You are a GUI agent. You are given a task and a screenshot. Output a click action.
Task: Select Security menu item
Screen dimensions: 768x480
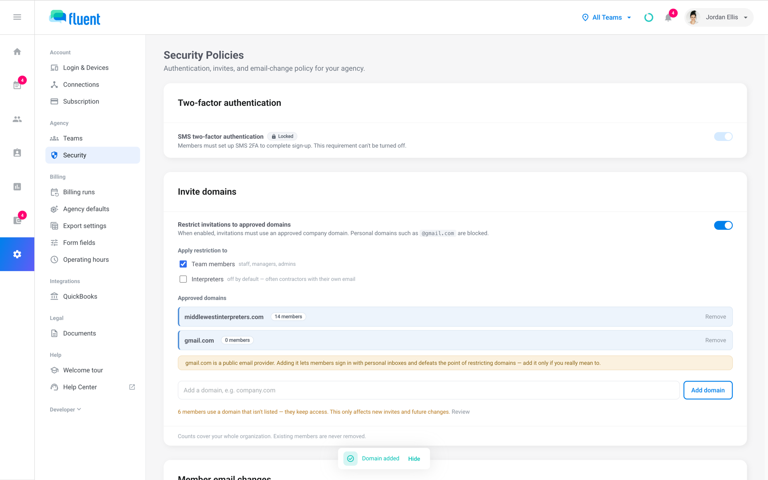92,155
